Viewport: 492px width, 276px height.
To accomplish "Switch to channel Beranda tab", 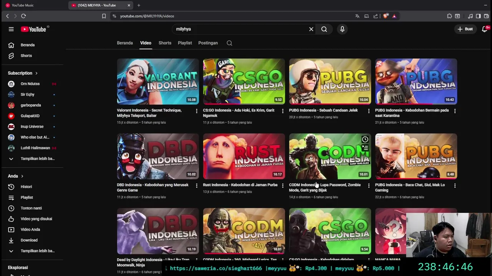I will point(125,43).
